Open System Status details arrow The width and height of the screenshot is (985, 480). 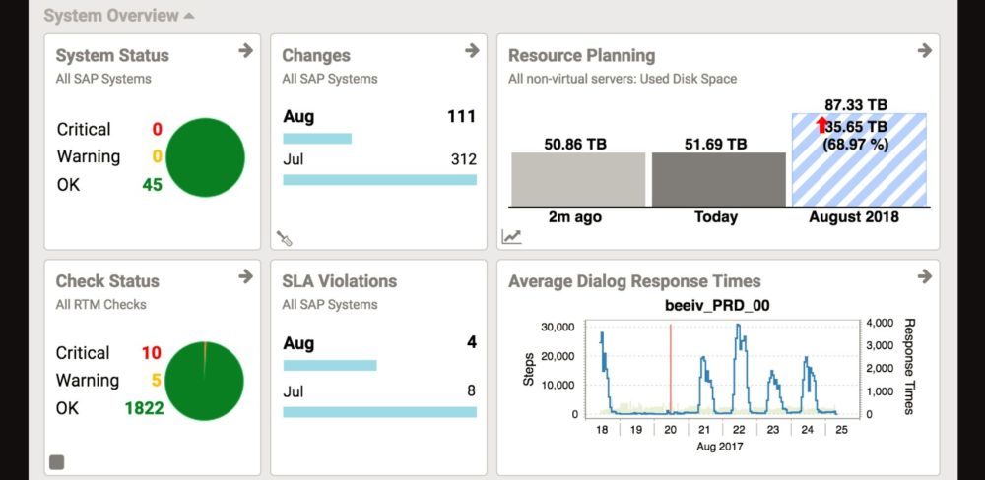245,51
